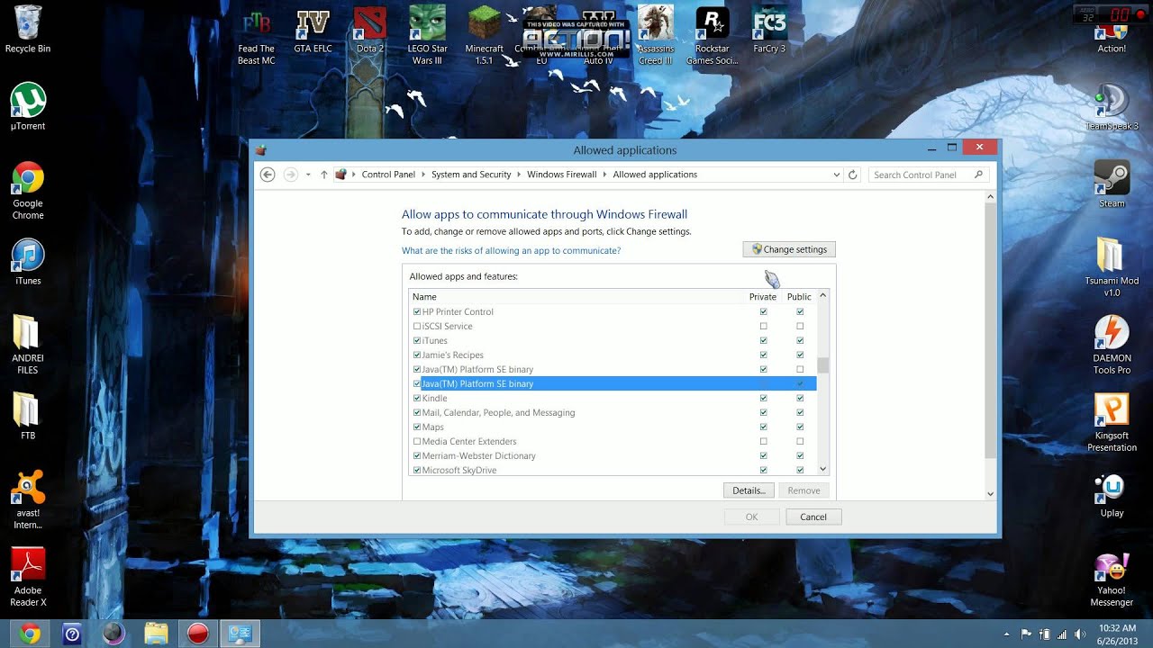1153x648 pixels.
Task: Launch Minecraft 1.5.1 shortcut
Action: (x=485, y=36)
